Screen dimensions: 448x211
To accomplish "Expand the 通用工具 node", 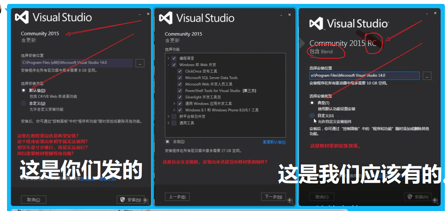I will (169, 123).
